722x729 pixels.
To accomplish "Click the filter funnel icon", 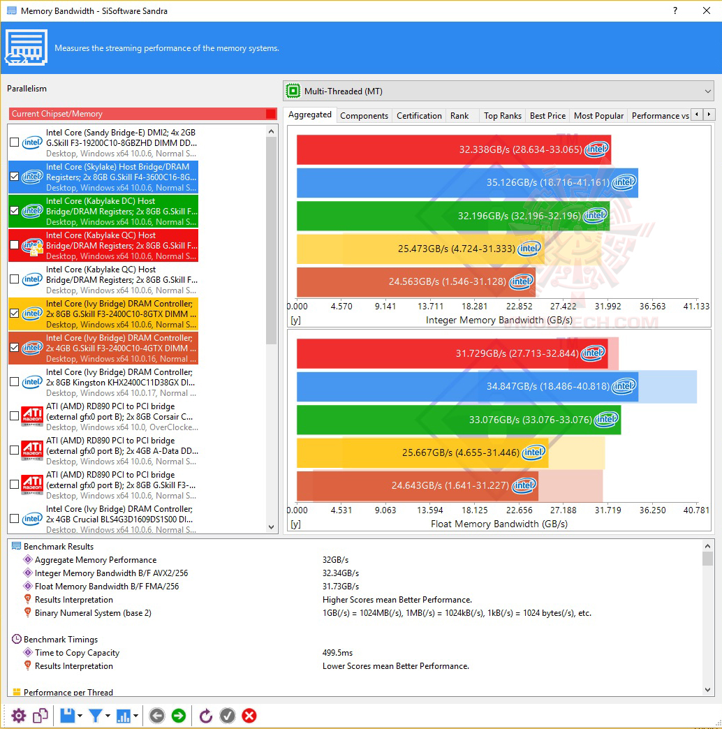I will (x=95, y=716).
